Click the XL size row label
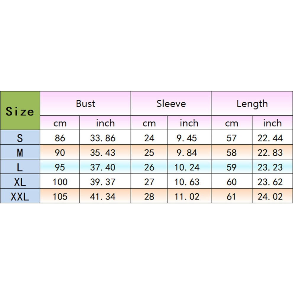The width and height of the screenshot is (293, 293). (20, 181)
